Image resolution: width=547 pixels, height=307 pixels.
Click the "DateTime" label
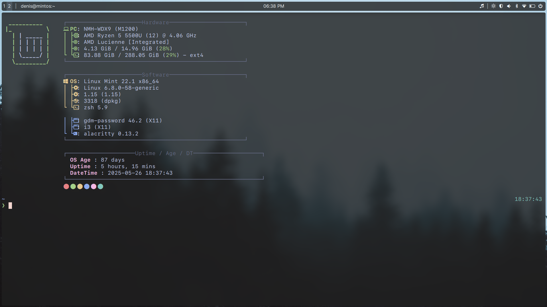coord(84,173)
